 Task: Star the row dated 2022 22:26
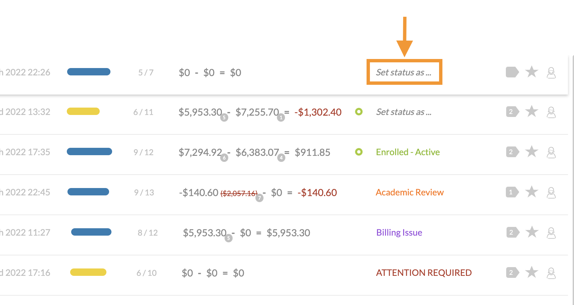click(532, 72)
